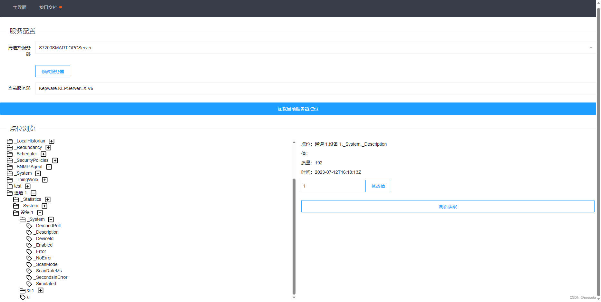Collapse the _System node under 设备 1

pyautogui.click(x=51, y=219)
